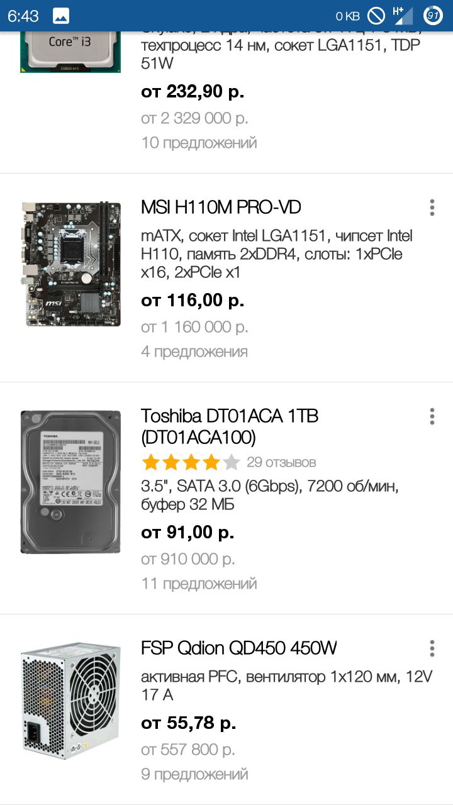
Task: Open FSP Qdion QD450 450W title
Action: [239, 648]
